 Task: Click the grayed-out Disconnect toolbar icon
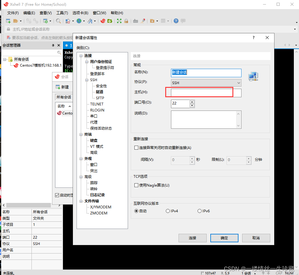click(x=29, y=21)
